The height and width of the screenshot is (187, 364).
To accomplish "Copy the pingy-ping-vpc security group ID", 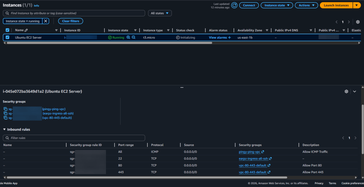I will pyautogui.click(x=5, y=109).
